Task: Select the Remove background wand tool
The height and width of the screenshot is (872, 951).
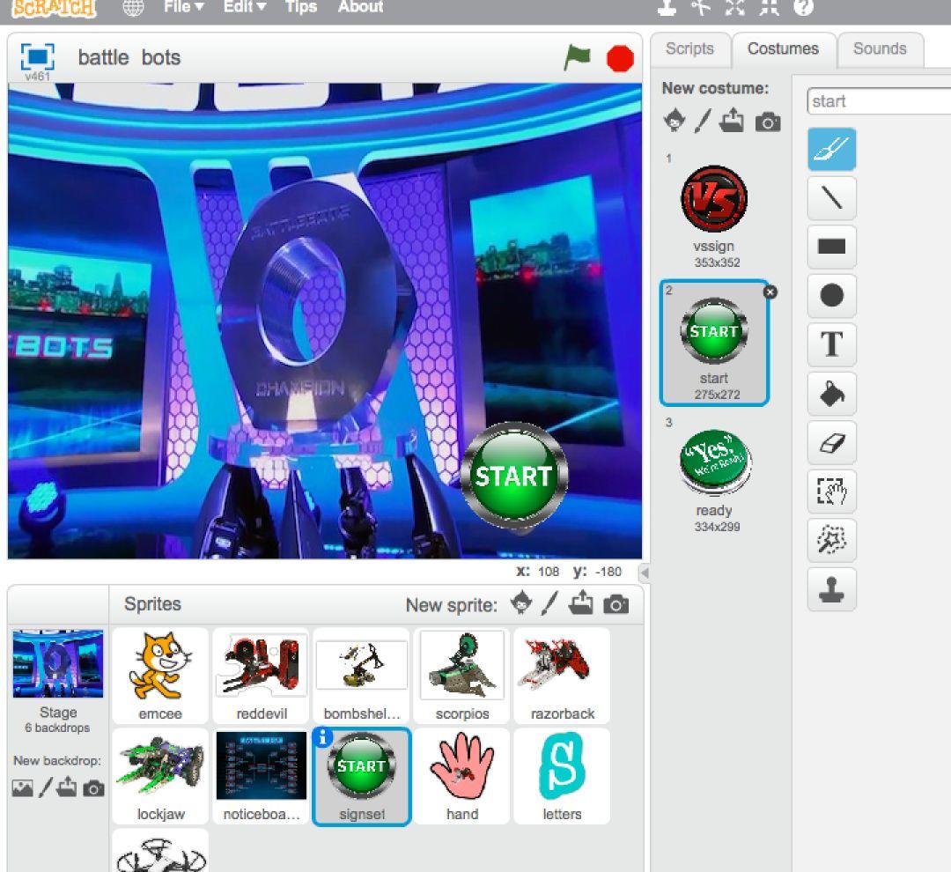Action: (831, 540)
